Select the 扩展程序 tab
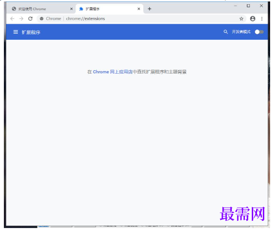Image resolution: width=274 pixels, height=229 pixels. click(x=109, y=9)
